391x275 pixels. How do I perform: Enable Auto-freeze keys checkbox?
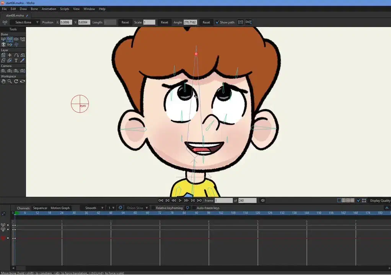(x=194, y=208)
